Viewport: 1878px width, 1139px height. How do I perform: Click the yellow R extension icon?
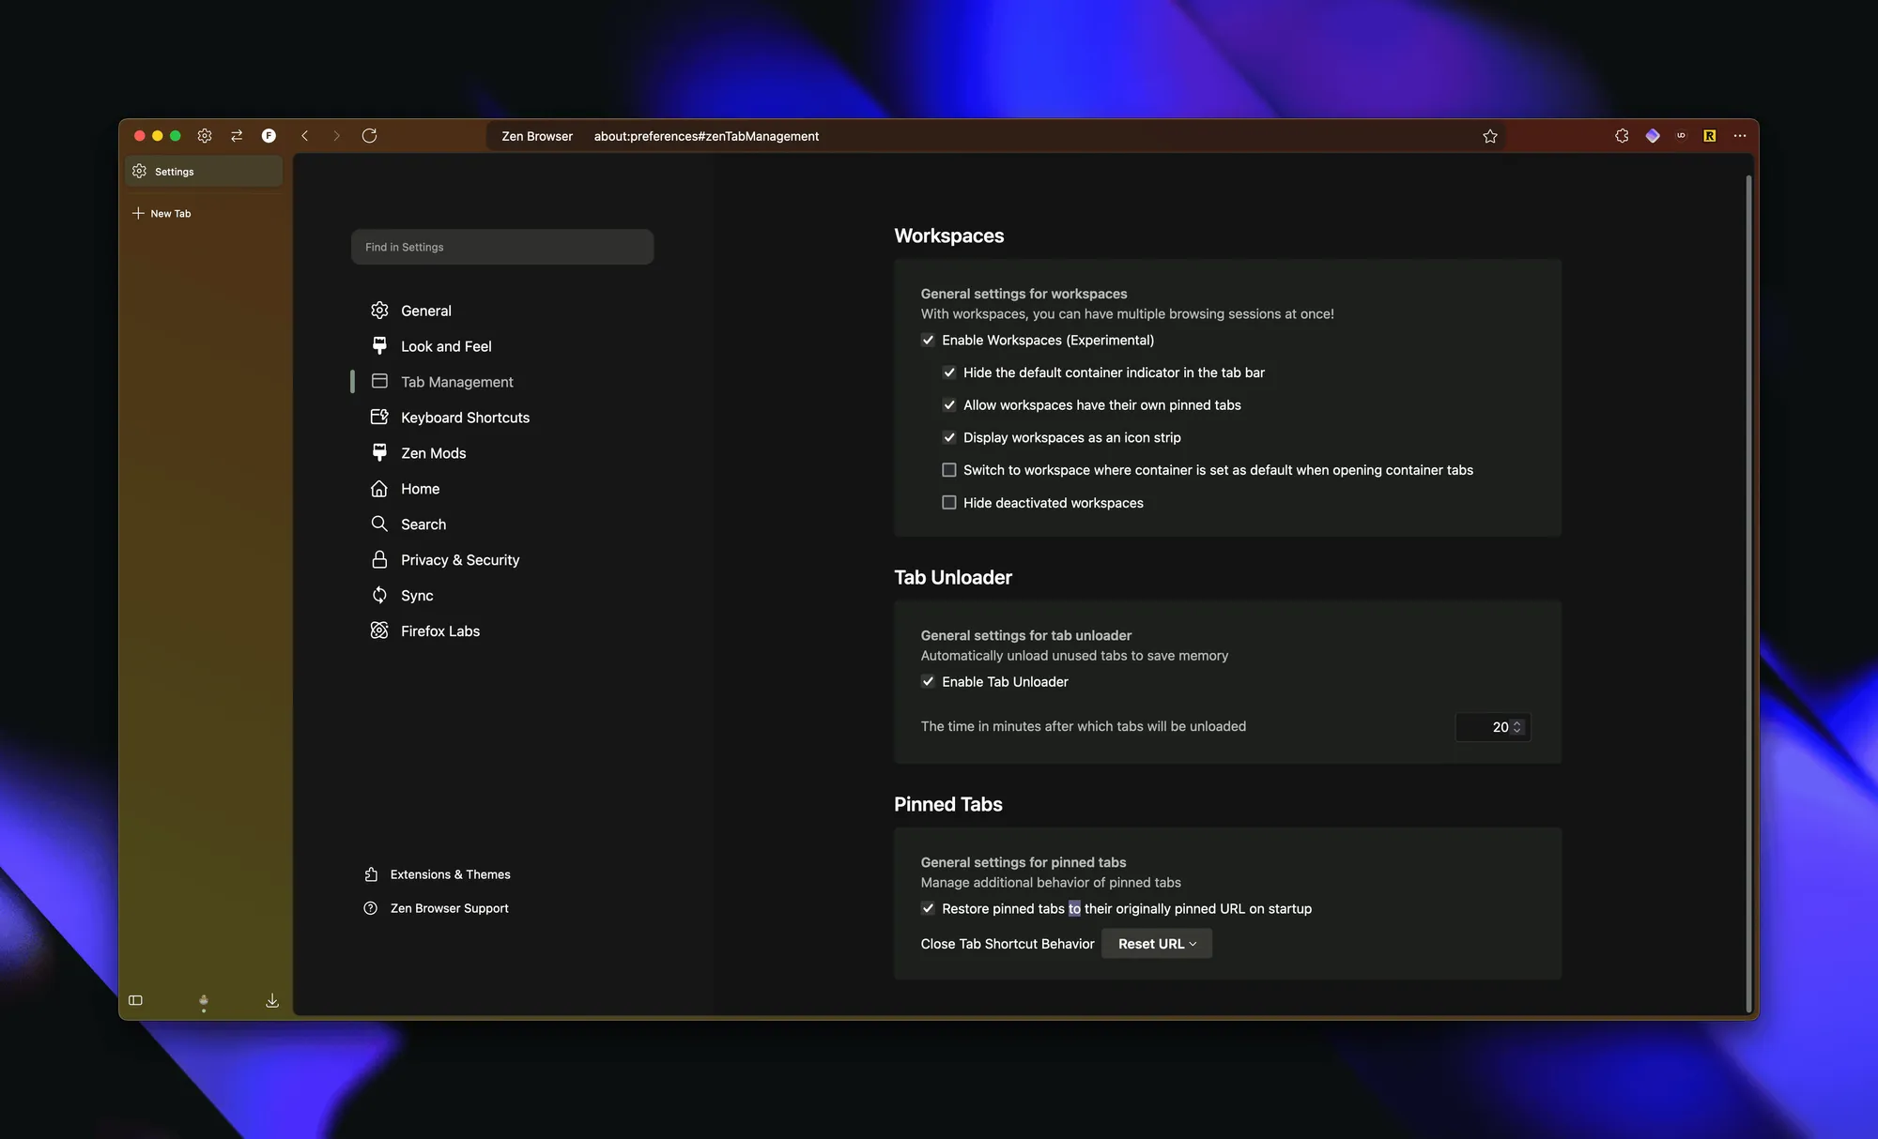point(1710,136)
